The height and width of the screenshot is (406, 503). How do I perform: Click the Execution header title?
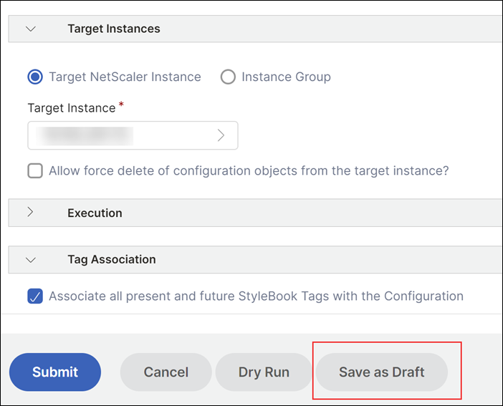[x=95, y=213]
